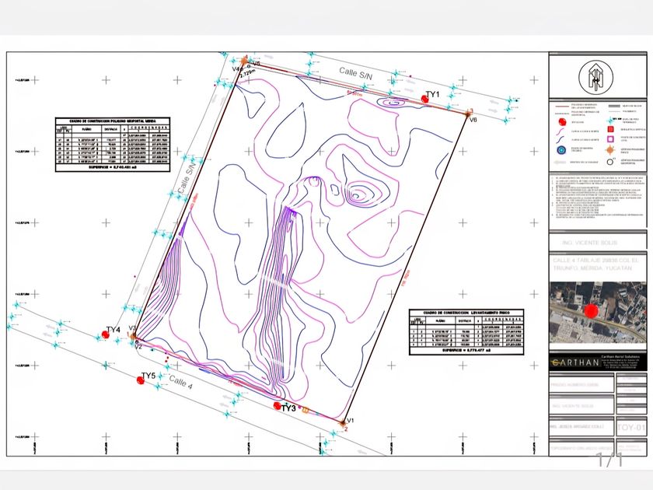Image resolution: width=653 pixels, height=490 pixels.
Task: Click the blue circular legend symbol
Action: pyautogui.click(x=561, y=151)
